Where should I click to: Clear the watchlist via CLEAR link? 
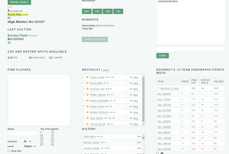tap(105, 70)
